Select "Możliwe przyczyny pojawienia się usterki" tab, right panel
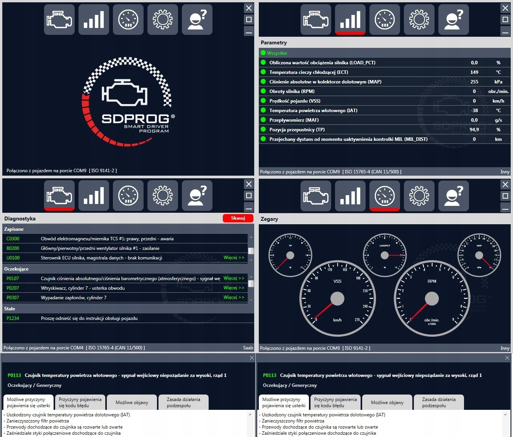Screen dimensions: 513x437 tap(284, 403)
